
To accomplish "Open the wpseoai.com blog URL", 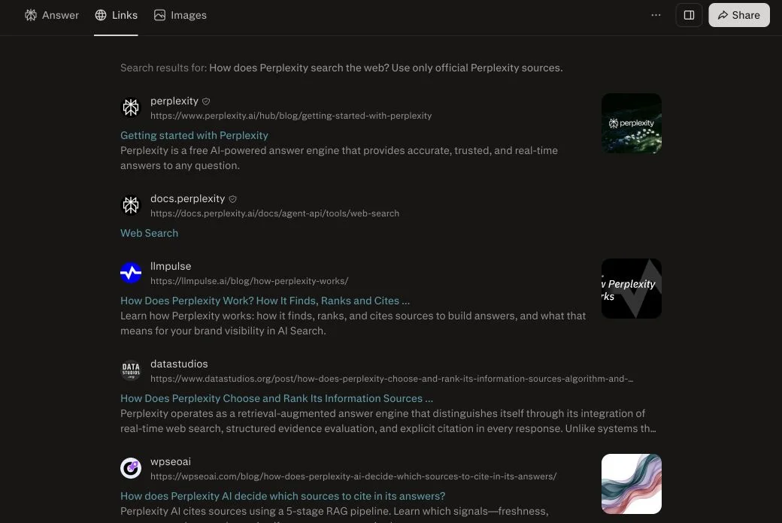I will tap(353, 476).
